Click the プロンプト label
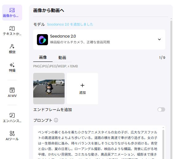175x159 pixels. click(x=43, y=120)
